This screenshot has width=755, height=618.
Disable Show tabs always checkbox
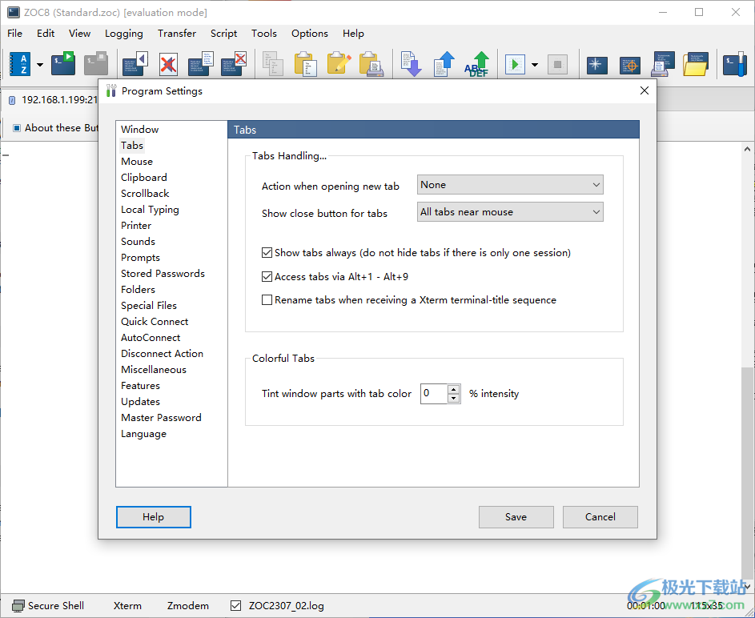tap(267, 253)
